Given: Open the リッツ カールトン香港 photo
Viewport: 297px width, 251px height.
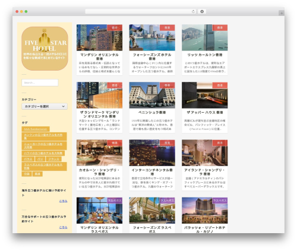Looking at the screenshot, I should [x=205, y=37].
